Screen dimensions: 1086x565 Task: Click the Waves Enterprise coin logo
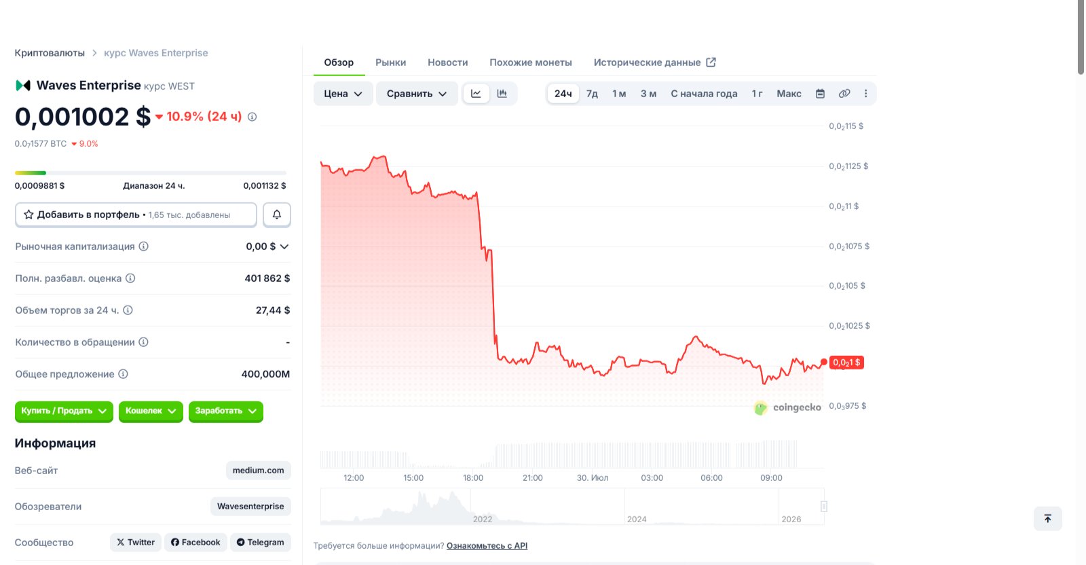point(23,86)
